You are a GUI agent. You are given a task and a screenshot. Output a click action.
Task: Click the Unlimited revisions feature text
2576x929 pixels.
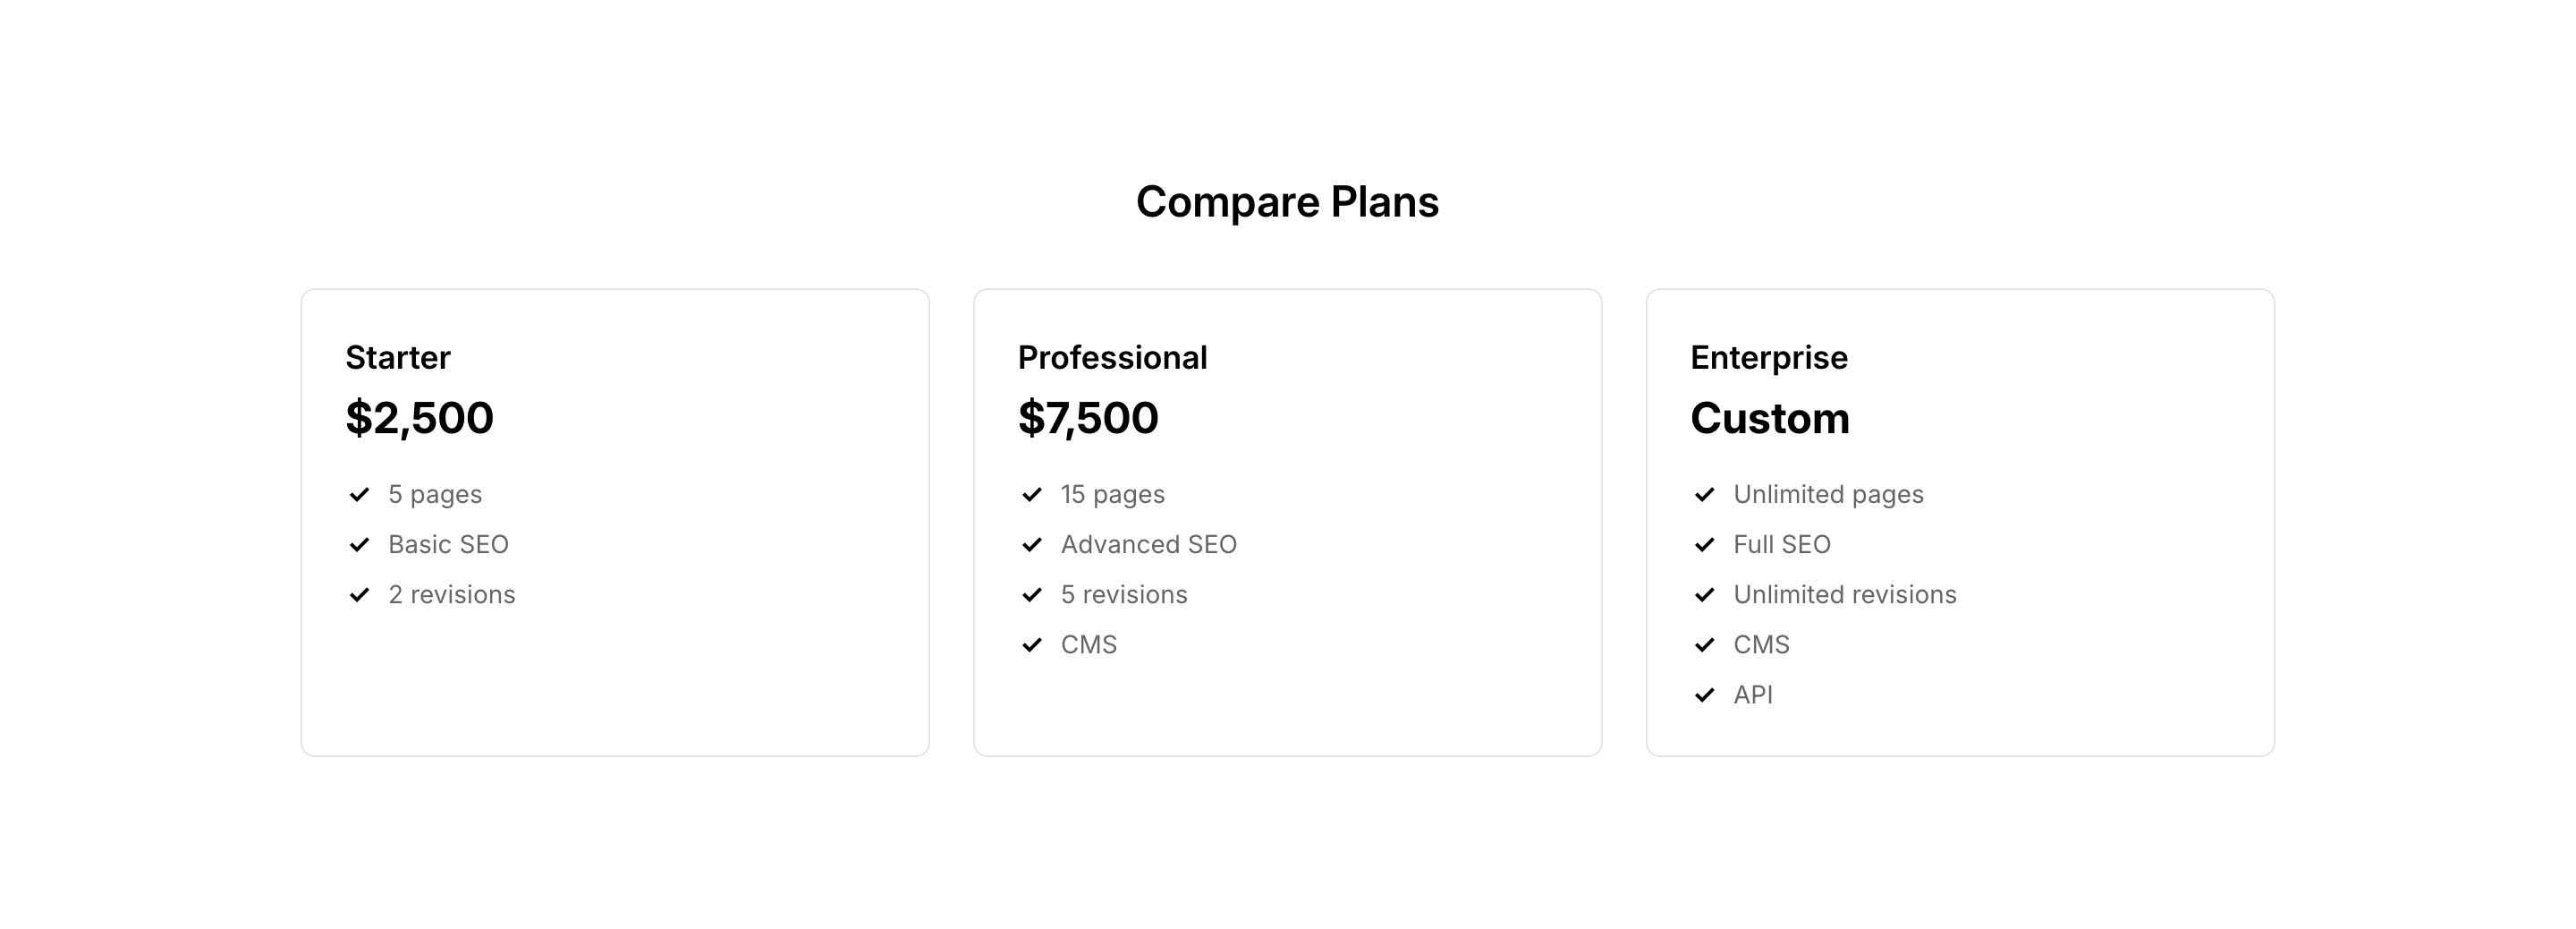point(1844,594)
